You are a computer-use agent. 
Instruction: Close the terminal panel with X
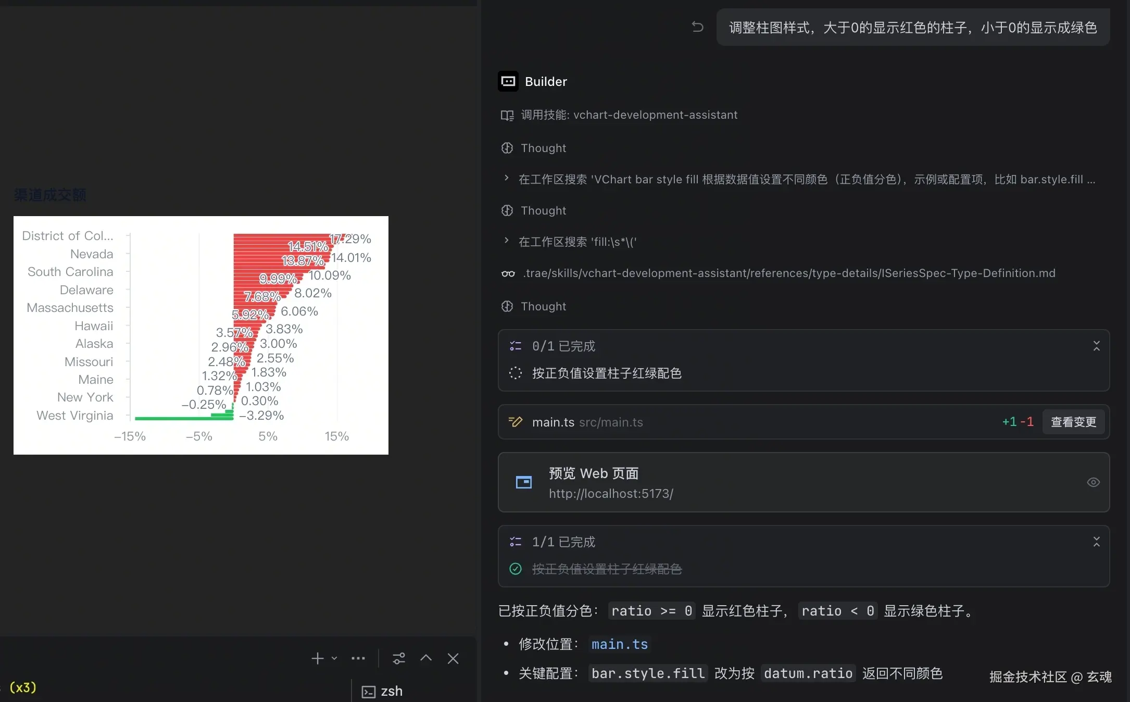tap(453, 658)
